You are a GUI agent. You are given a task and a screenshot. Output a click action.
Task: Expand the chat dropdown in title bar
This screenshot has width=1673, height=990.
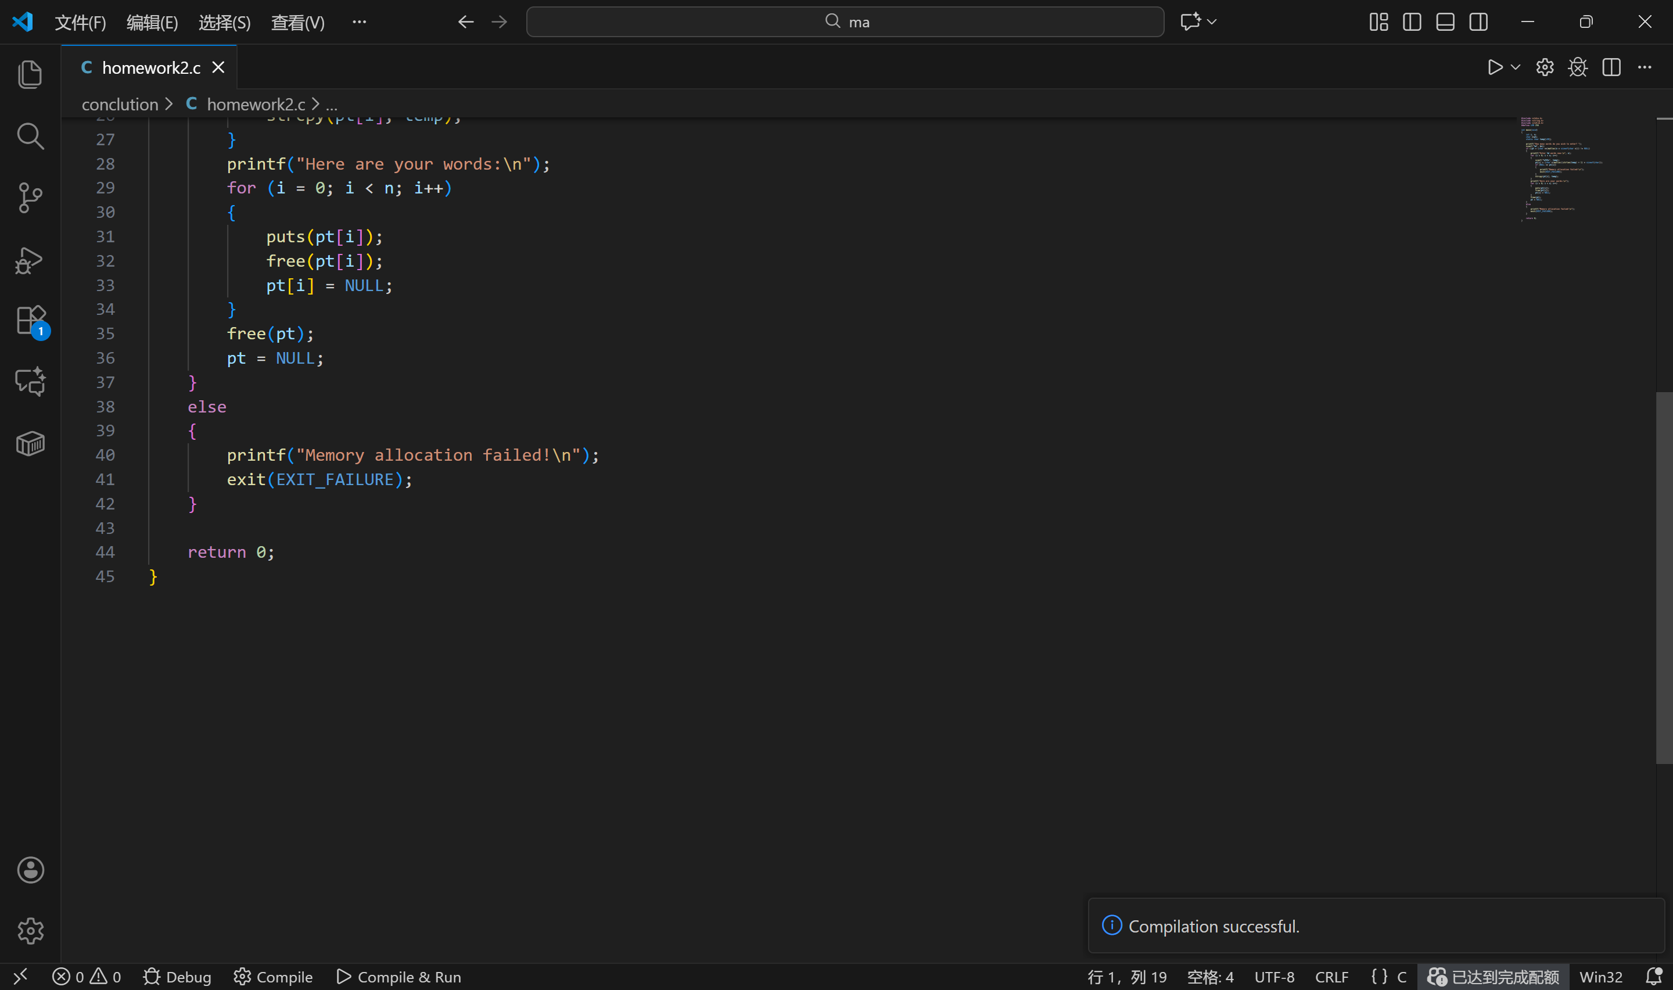tap(1212, 22)
